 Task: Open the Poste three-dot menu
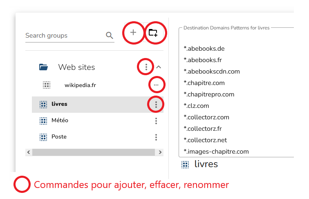coord(156,137)
